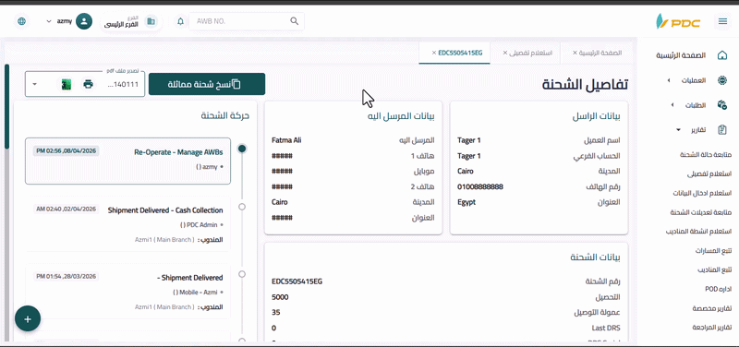
Task: Switch to the الصفحة الرئيسية tab
Action: (600, 53)
